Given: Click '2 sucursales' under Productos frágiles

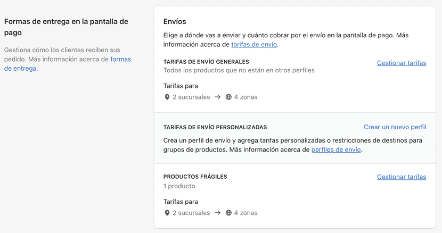Looking at the screenshot, I should pyautogui.click(x=191, y=213).
